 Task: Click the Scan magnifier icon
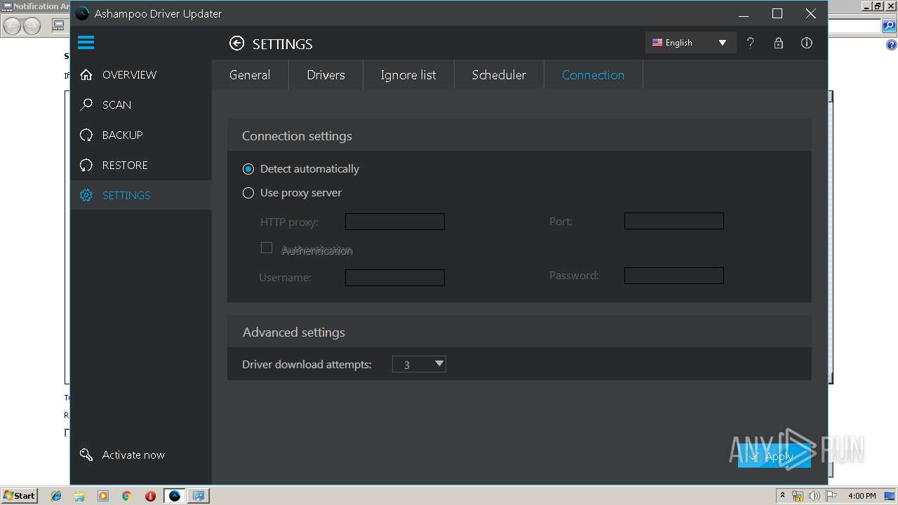[86, 105]
